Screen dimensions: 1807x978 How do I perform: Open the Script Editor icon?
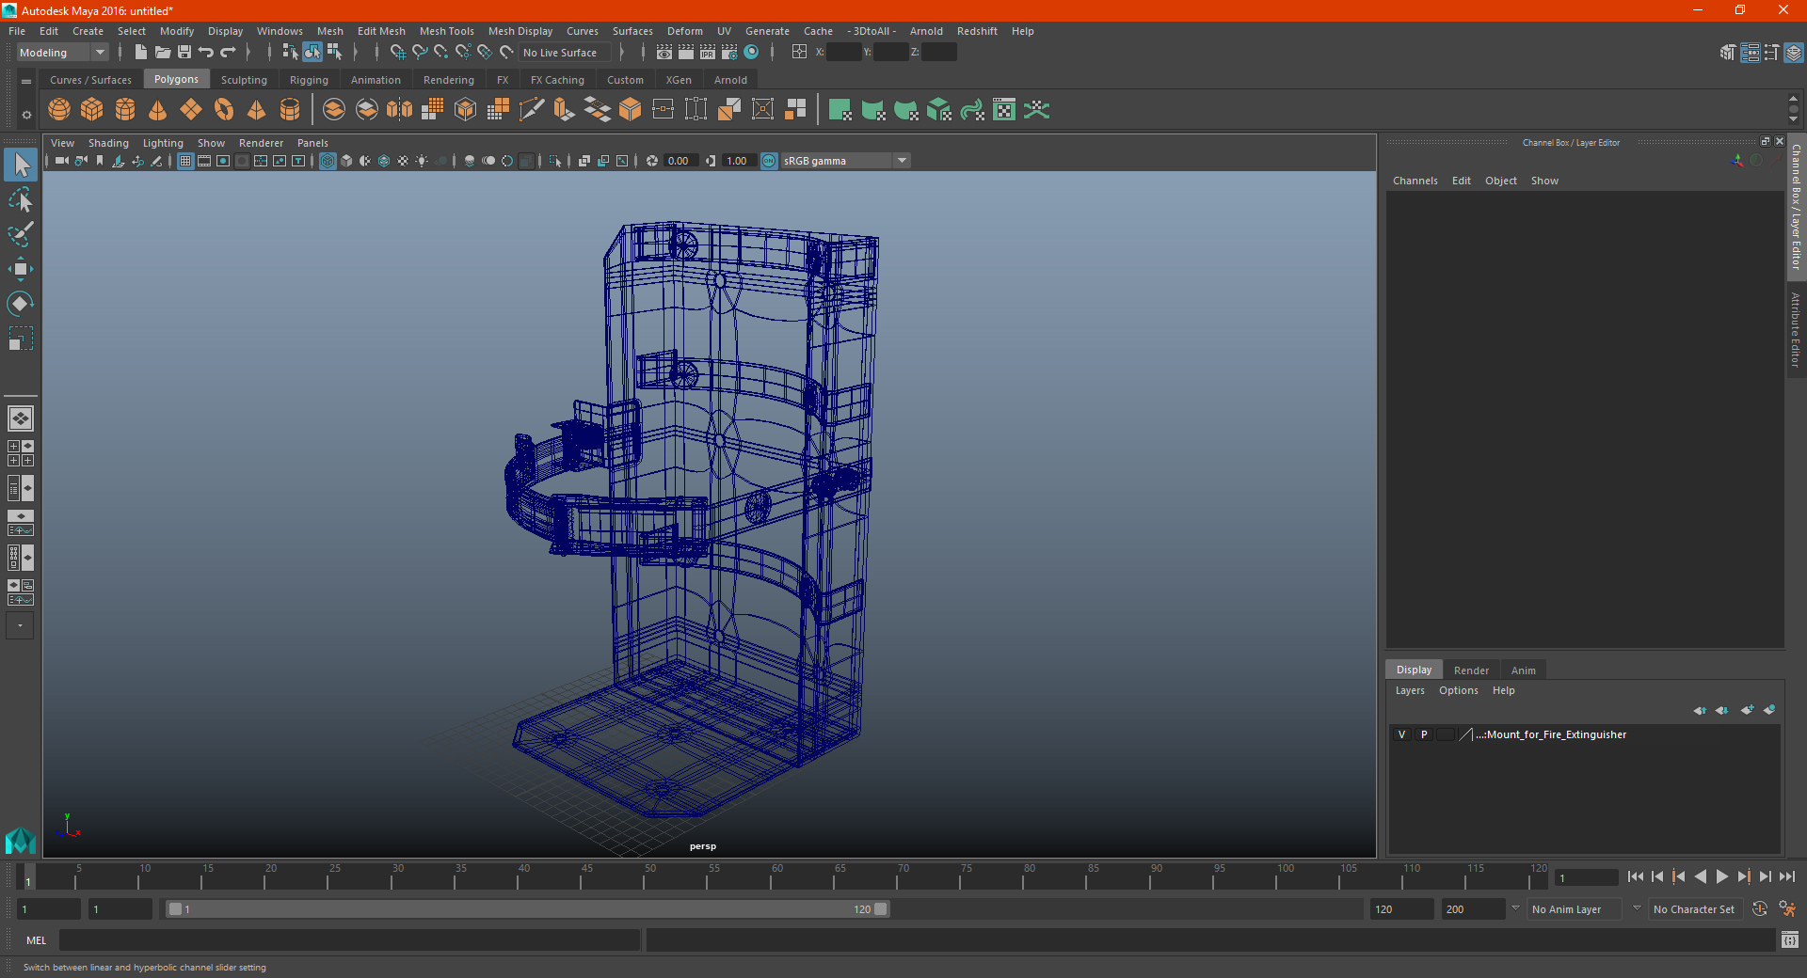1790,939
